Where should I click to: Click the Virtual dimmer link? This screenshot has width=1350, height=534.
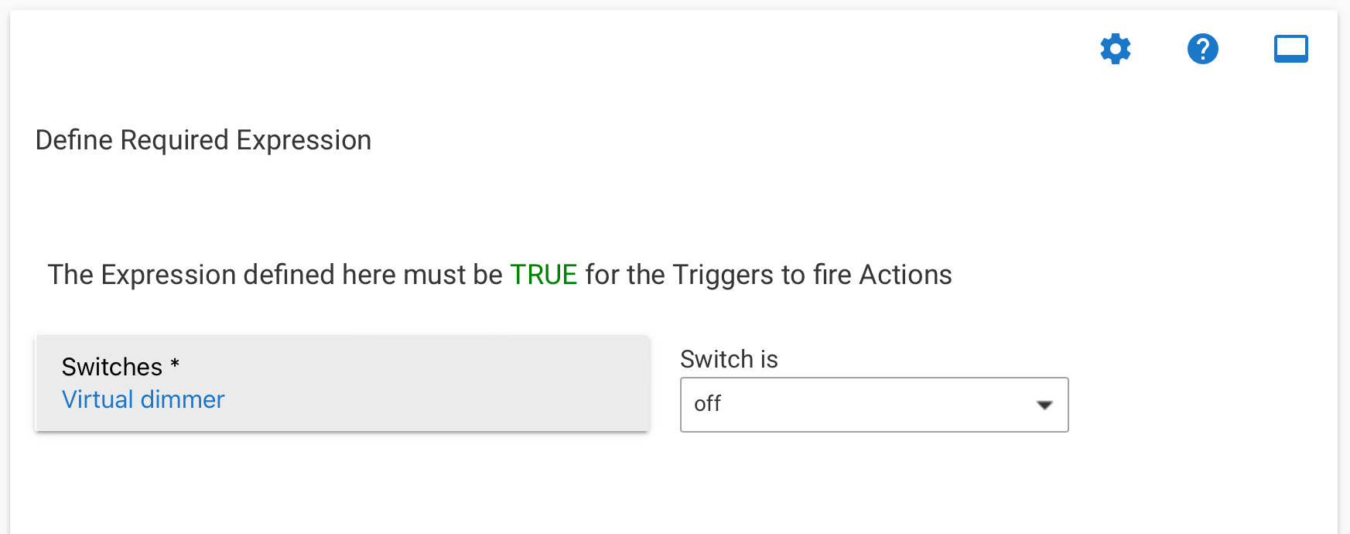point(143,399)
